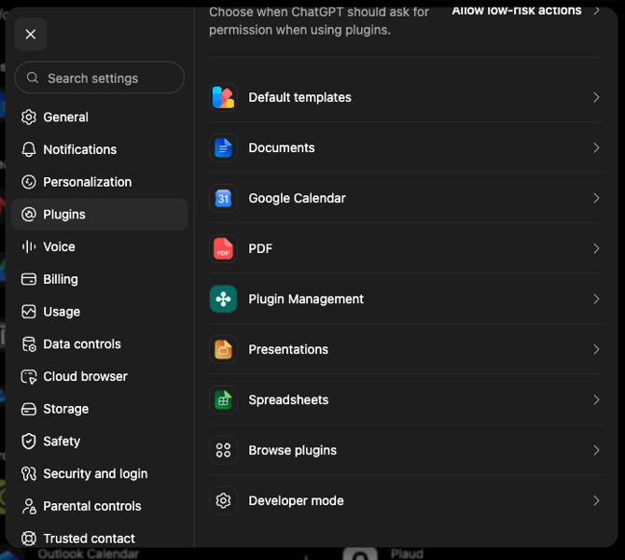Click Outlook Calendar in the background window
Viewport: 625px width, 560px height.
88,554
